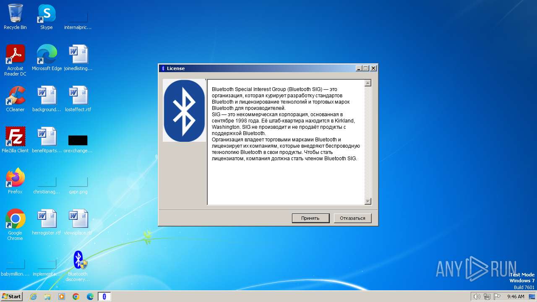Click the network tray icon
Image resolution: width=537 pixels, height=302 pixels.
coord(487,297)
